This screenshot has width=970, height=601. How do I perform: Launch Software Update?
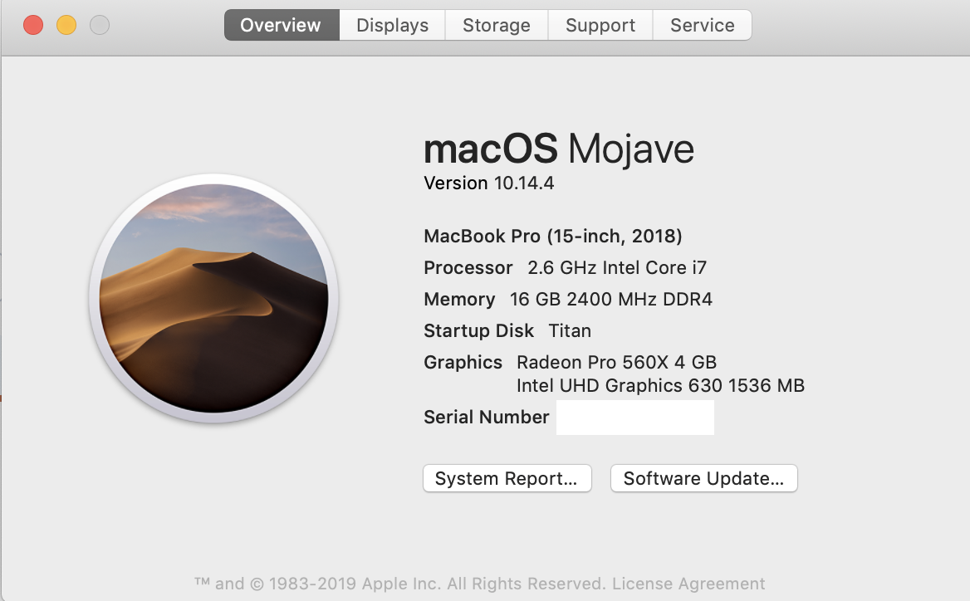click(704, 479)
